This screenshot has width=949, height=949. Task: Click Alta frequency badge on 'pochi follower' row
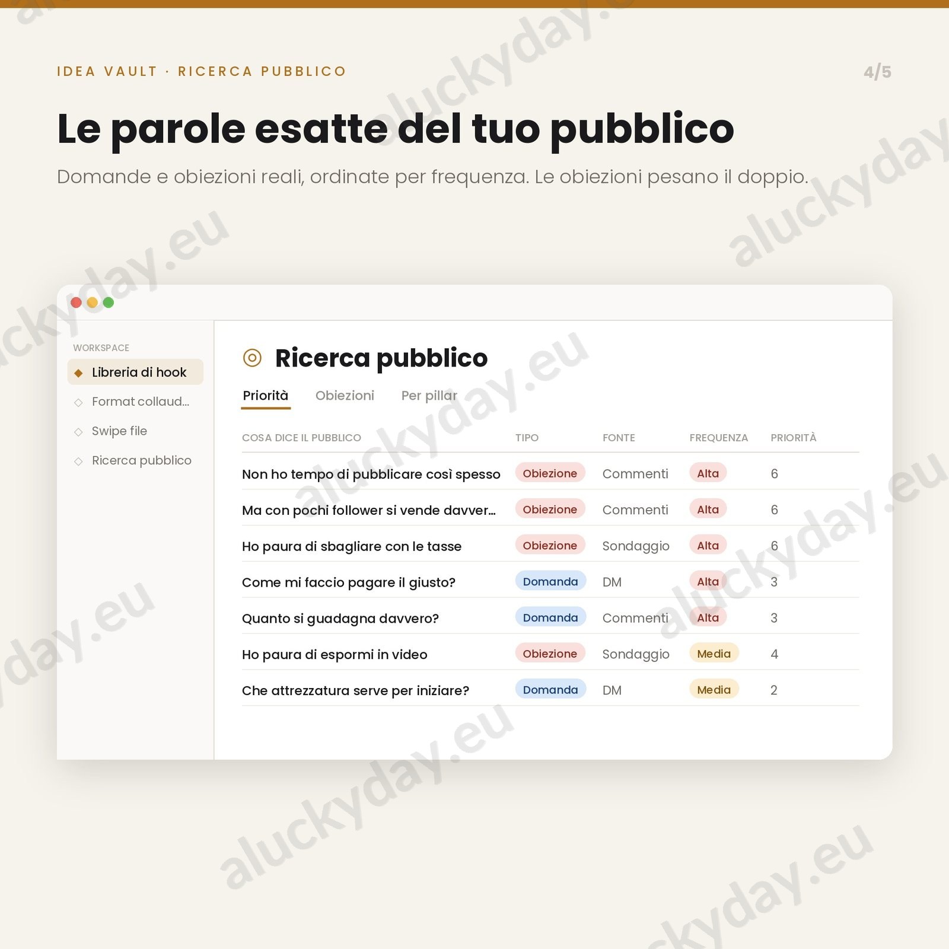708,509
